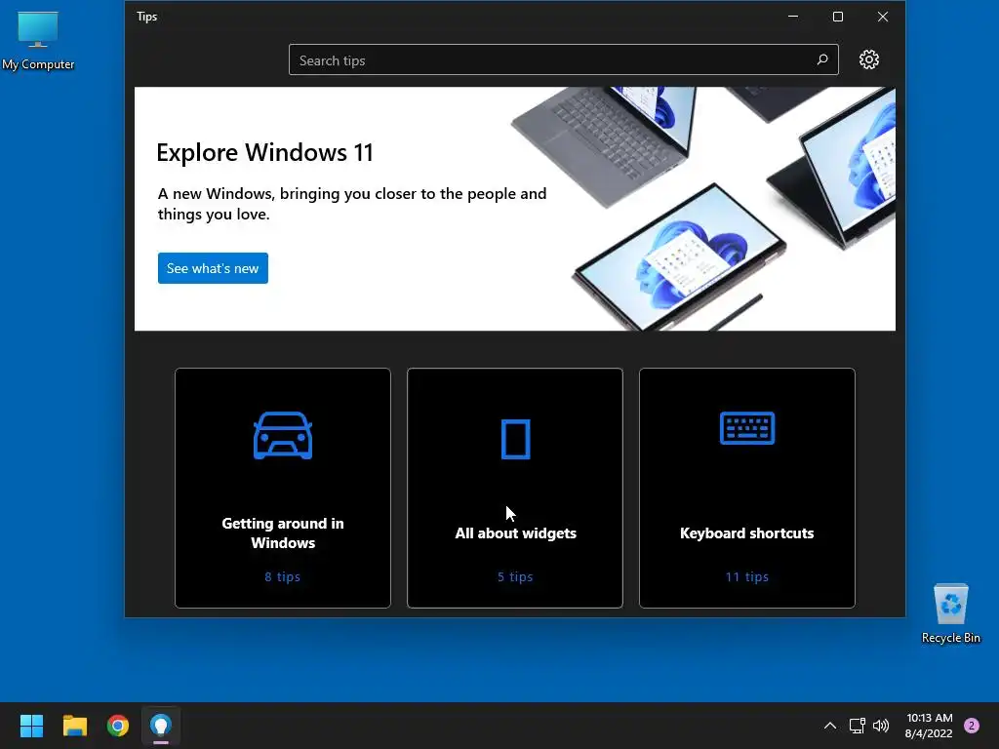Open the All about widgets card

[515, 488]
